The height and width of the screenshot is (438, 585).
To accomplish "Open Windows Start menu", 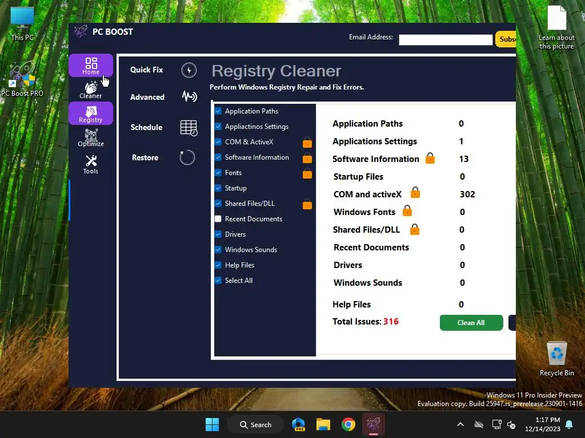I will click(x=213, y=424).
